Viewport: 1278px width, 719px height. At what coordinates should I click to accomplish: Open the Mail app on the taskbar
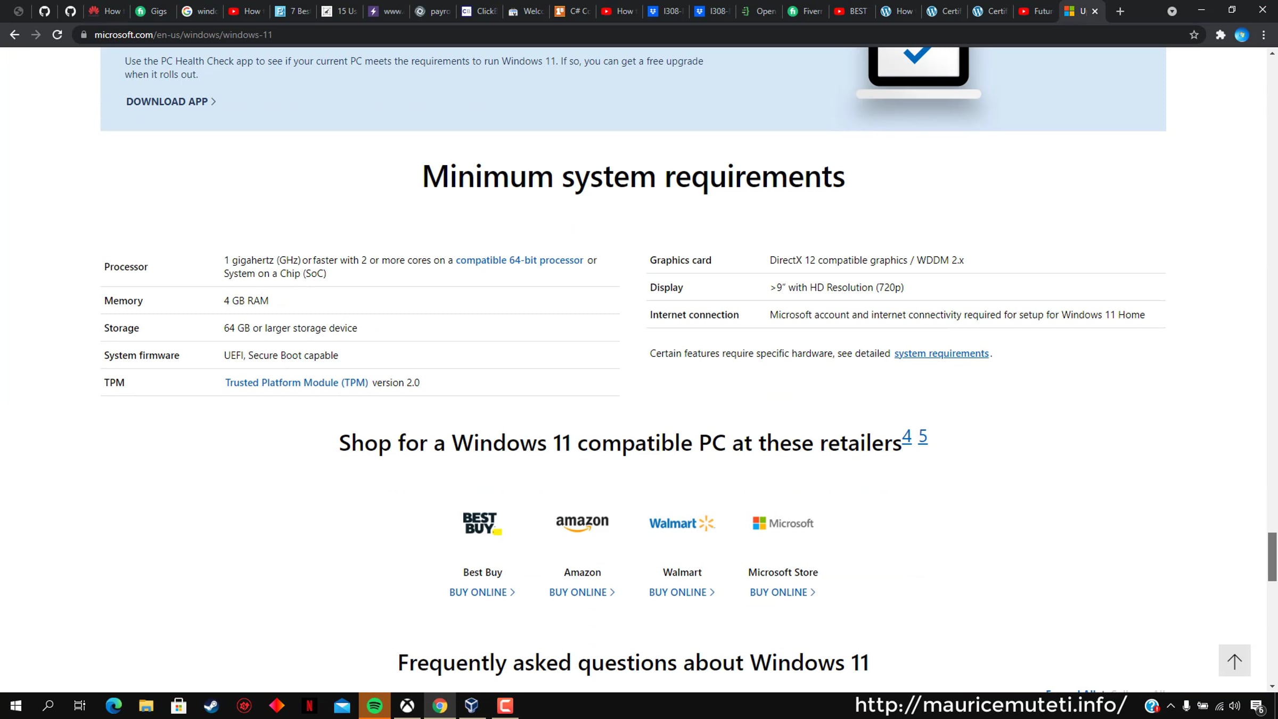(x=342, y=706)
